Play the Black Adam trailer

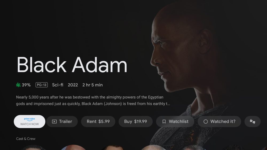62,121
